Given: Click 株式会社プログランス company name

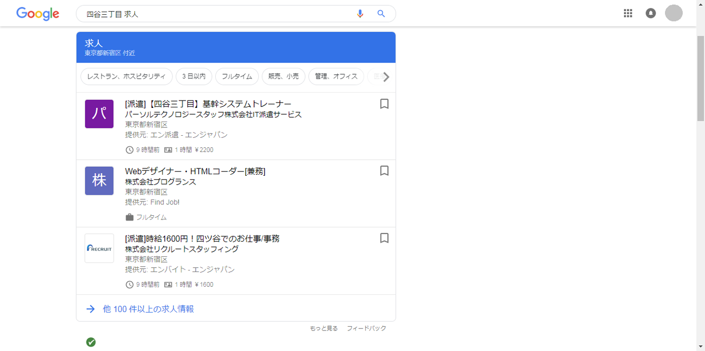Looking at the screenshot, I should [x=160, y=182].
